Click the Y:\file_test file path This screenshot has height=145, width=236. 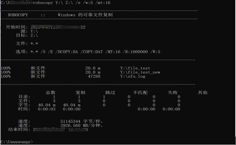(135, 68)
